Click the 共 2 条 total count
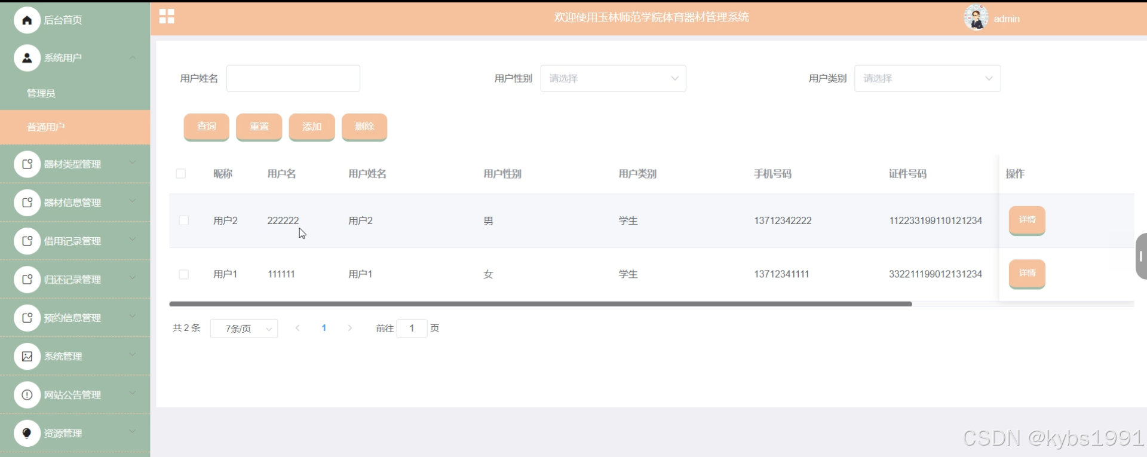1147x457 pixels. (186, 328)
